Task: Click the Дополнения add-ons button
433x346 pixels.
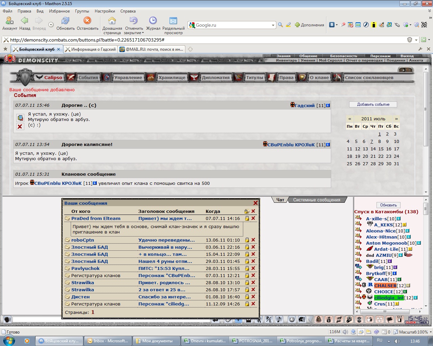Action: [x=310, y=25]
